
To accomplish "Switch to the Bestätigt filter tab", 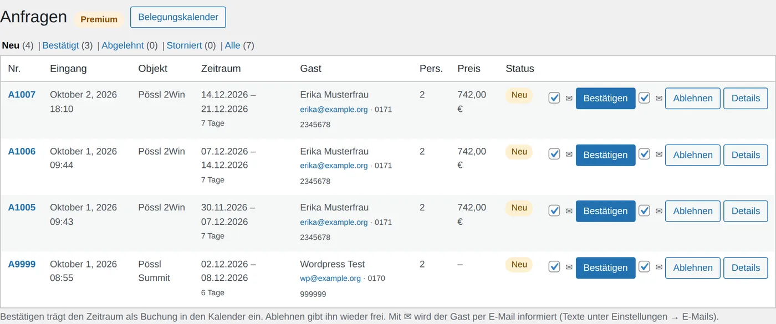I will pyautogui.click(x=60, y=45).
